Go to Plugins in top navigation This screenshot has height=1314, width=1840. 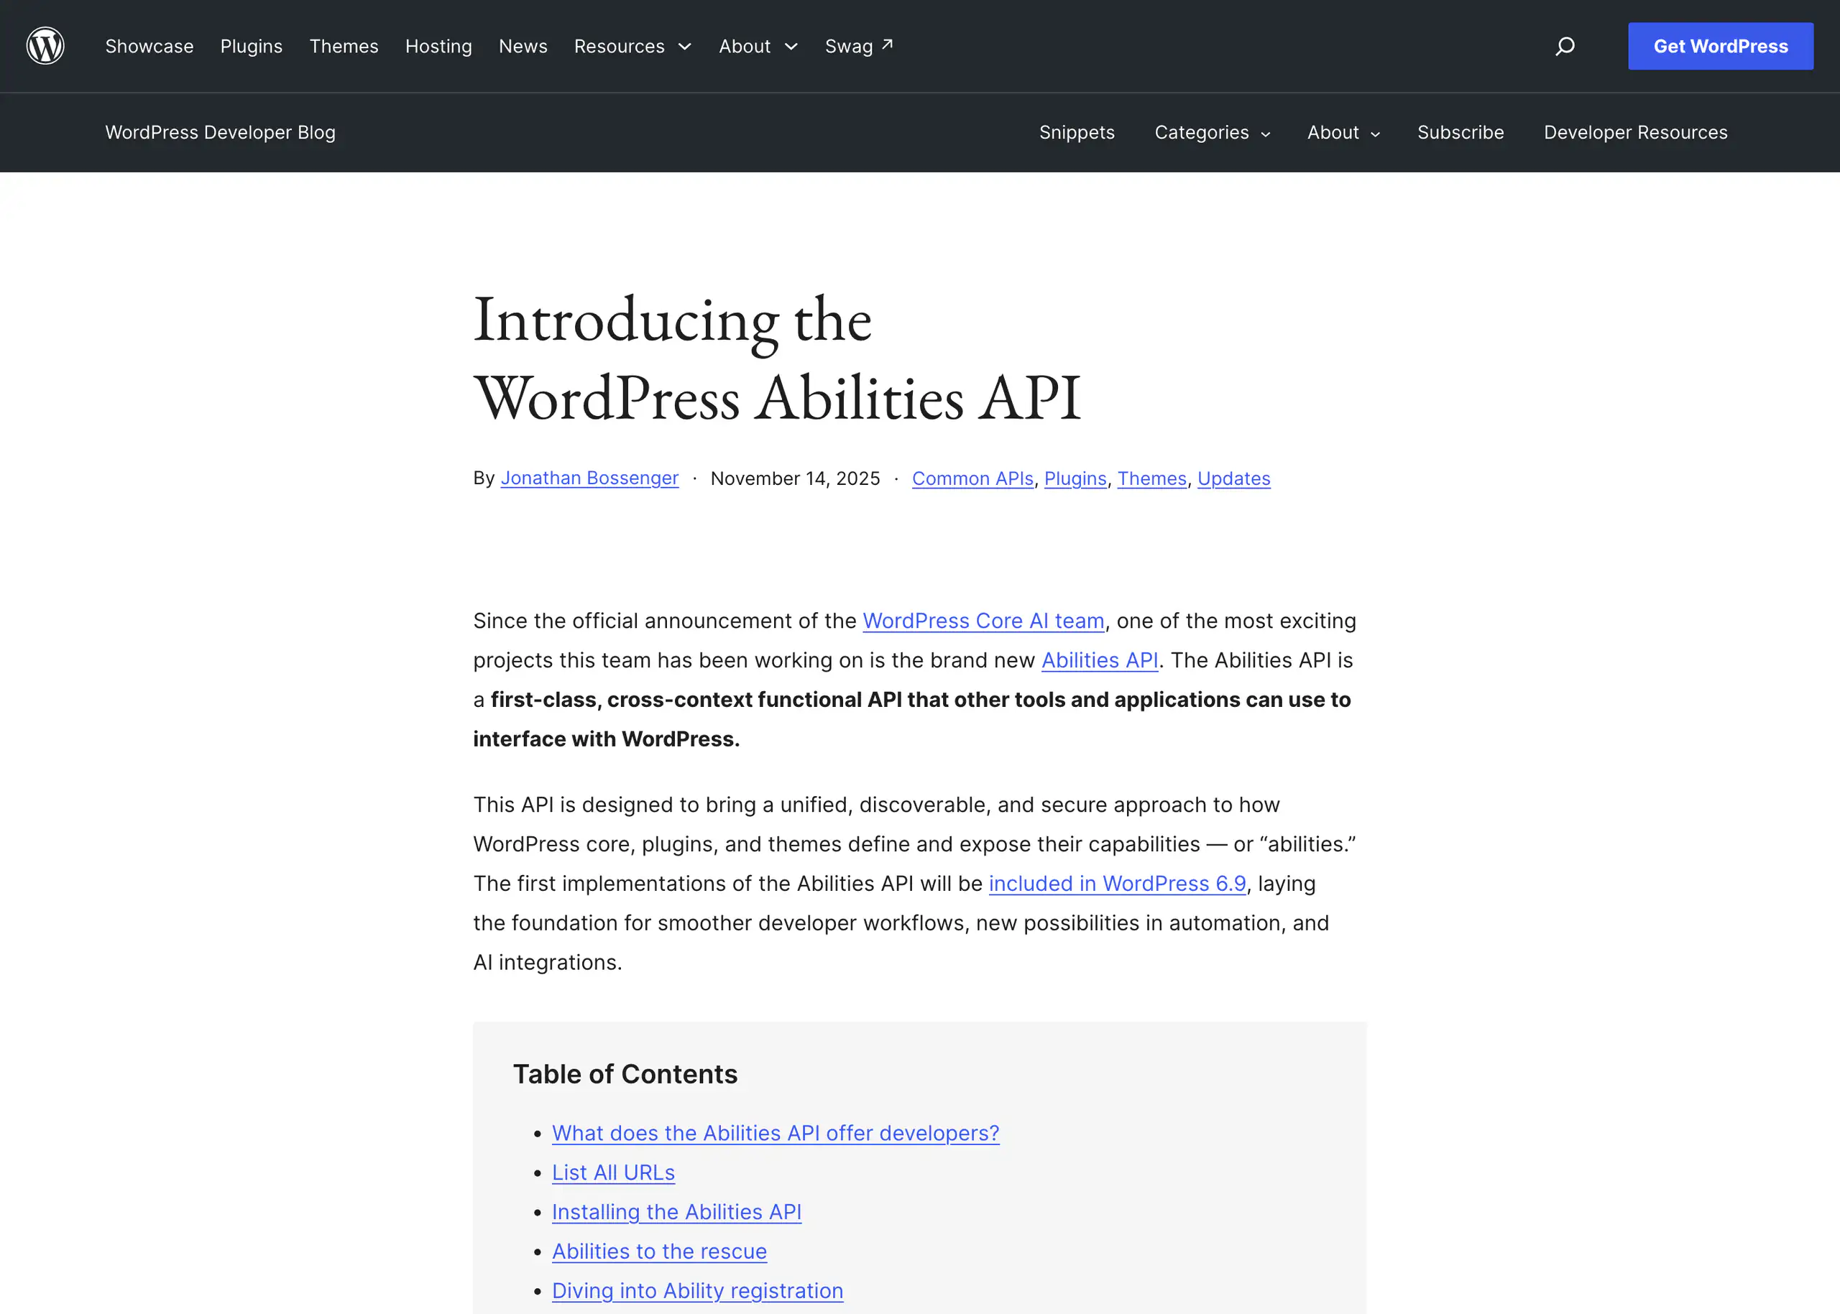252,46
